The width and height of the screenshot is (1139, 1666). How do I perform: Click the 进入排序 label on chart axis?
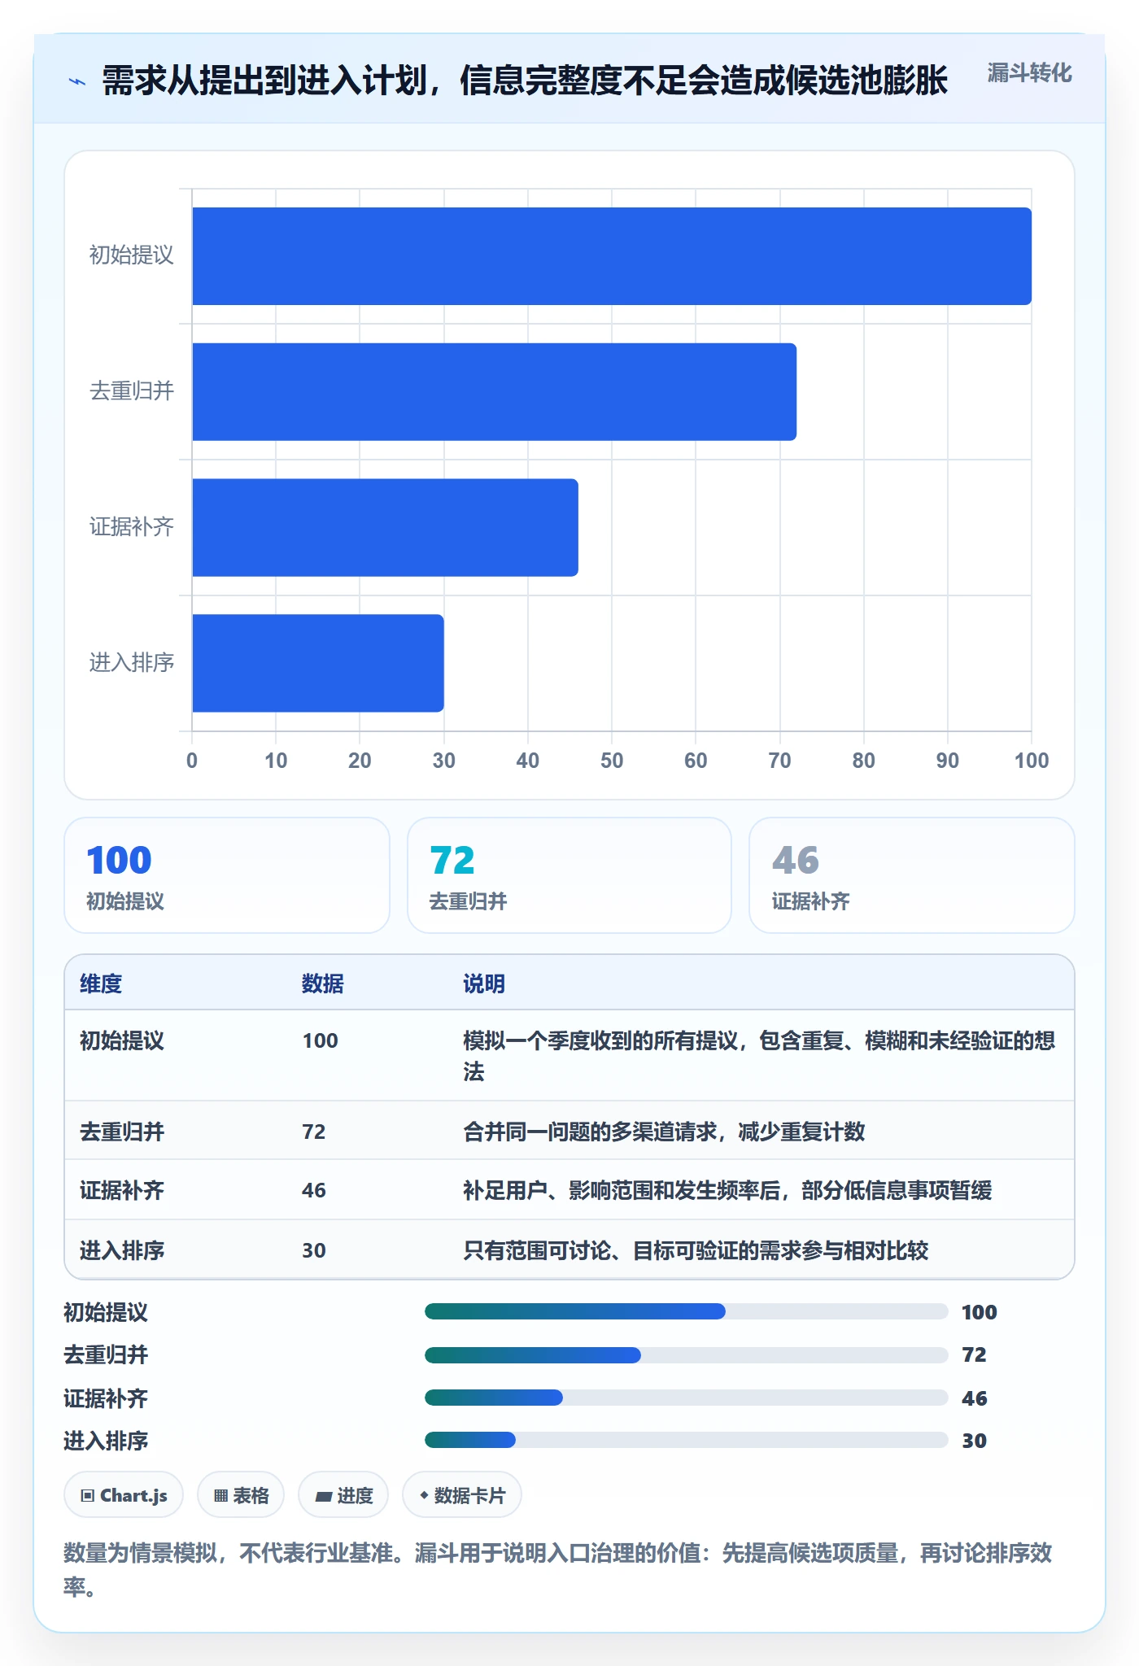coord(132,663)
